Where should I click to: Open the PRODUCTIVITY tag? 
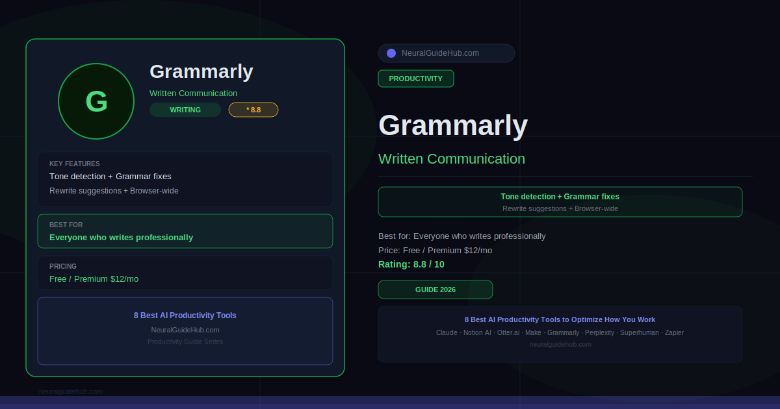(x=416, y=79)
